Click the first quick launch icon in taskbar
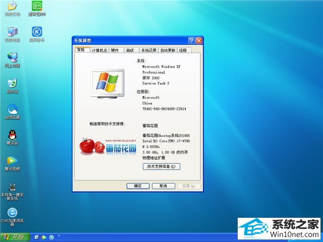323x242 pixels. [37, 237]
